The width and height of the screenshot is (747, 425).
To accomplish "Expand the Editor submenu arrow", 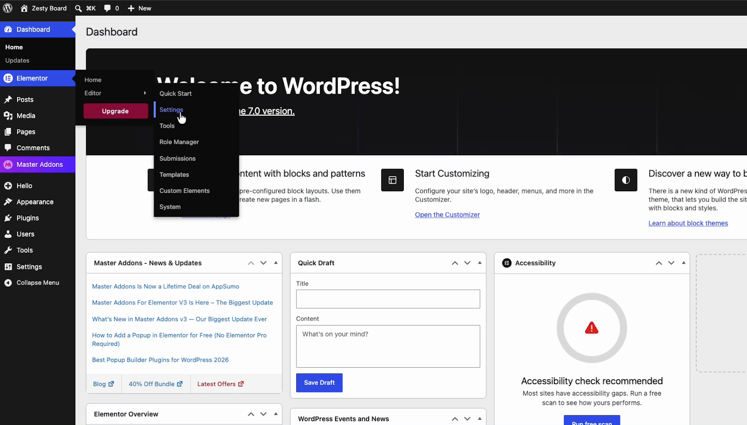I will tap(145, 93).
